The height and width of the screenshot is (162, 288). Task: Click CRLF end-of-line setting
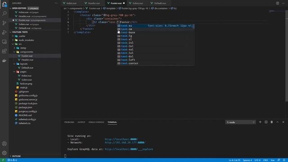265,160
